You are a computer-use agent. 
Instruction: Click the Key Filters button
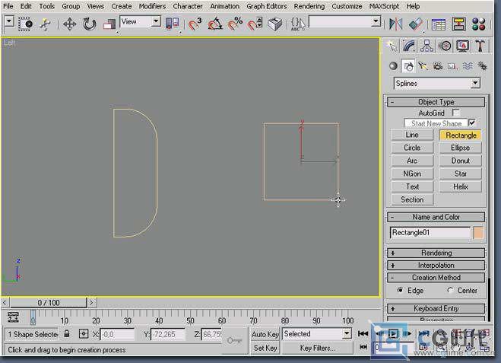coord(317,348)
